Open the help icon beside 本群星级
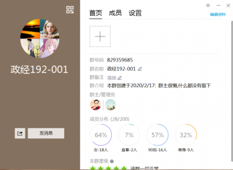 [x=112, y=161]
